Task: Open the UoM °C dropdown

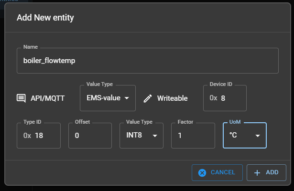Action: pyautogui.click(x=258, y=136)
